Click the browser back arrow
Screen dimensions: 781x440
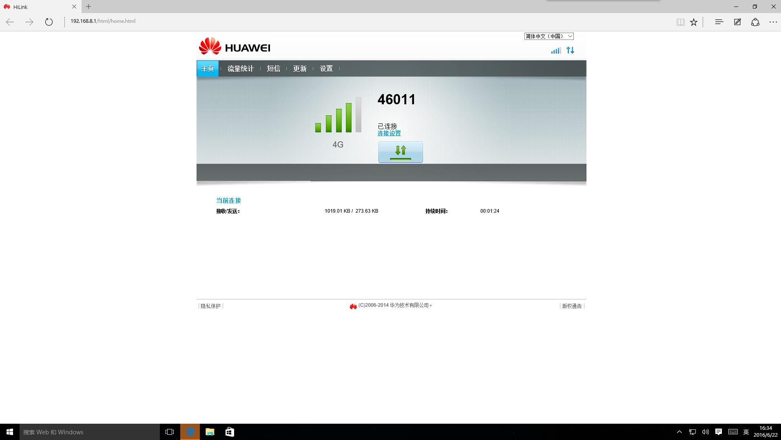click(10, 22)
